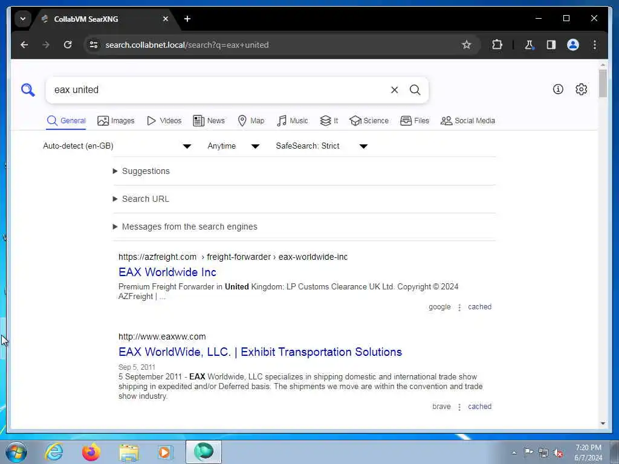Open the google result options dots
The image size is (619, 464).
[459, 308]
